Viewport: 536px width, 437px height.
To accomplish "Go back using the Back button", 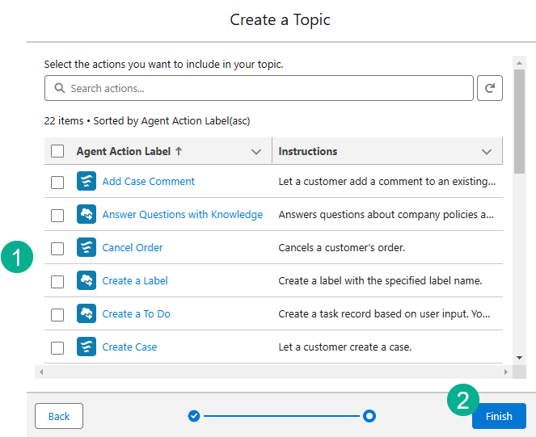I will (59, 416).
